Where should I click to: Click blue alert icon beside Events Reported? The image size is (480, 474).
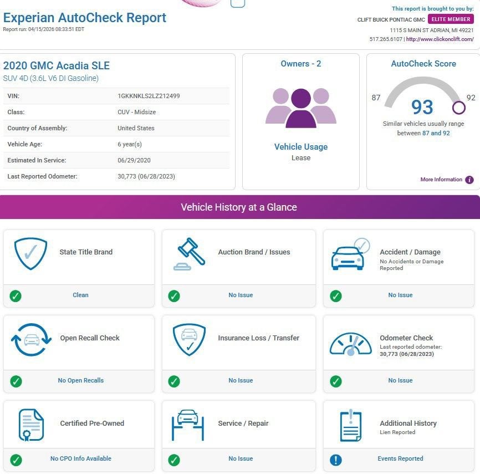pyautogui.click(x=336, y=460)
